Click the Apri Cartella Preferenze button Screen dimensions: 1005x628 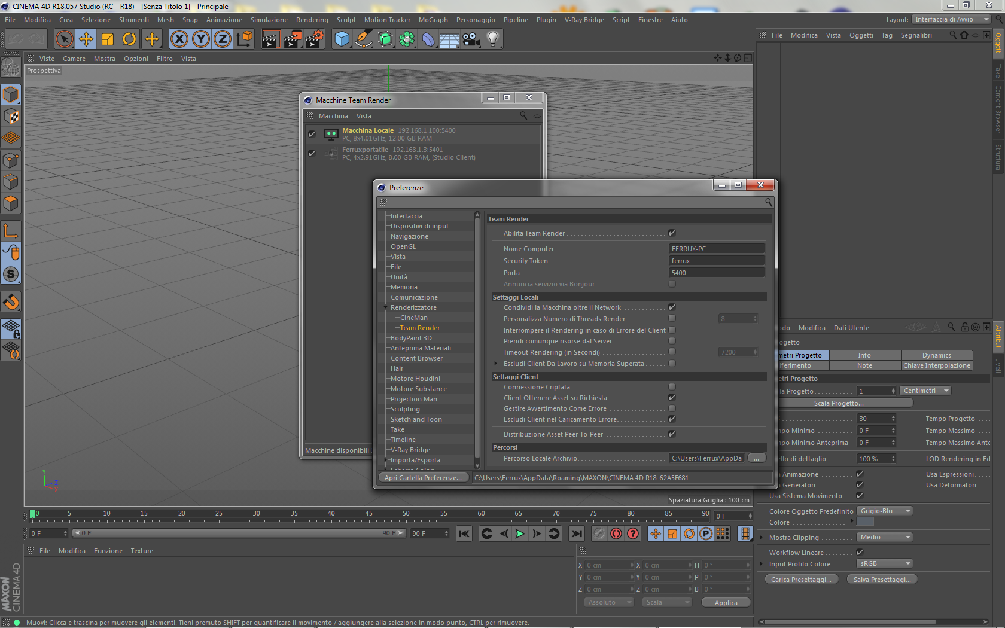(423, 478)
